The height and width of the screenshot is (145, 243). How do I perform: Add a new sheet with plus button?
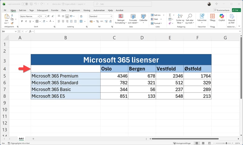click(x=33, y=139)
